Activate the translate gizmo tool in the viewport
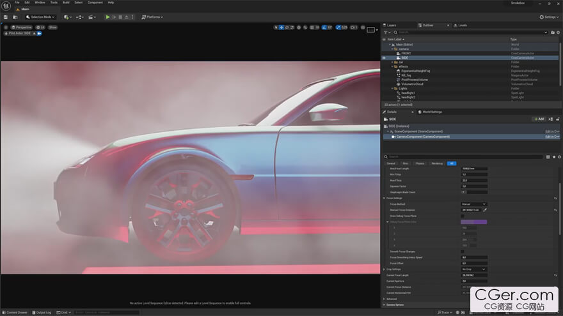The image size is (563, 316). pyautogui.click(x=281, y=27)
